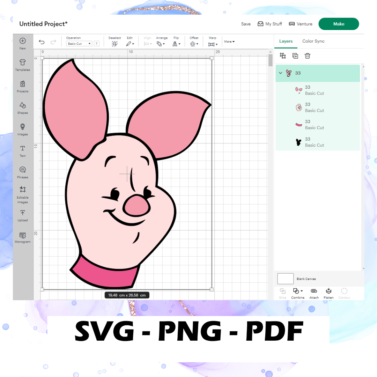The image size is (377, 377).
Task: Click the Flatten tool
Action: coord(328,293)
